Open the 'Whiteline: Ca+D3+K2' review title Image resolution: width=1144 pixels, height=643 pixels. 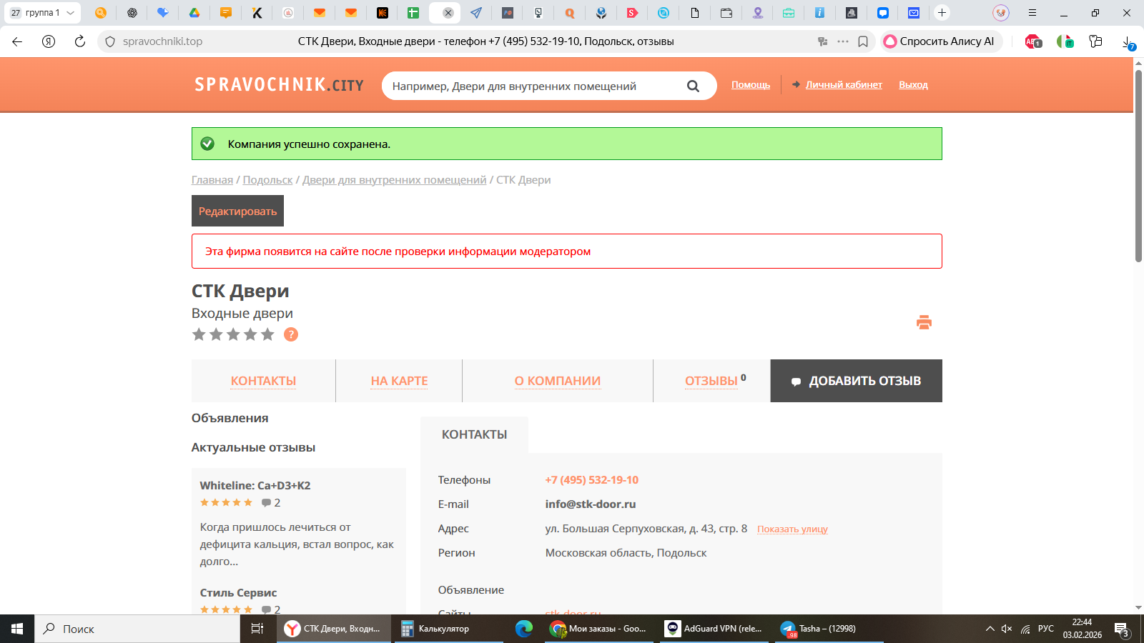point(255,486)
